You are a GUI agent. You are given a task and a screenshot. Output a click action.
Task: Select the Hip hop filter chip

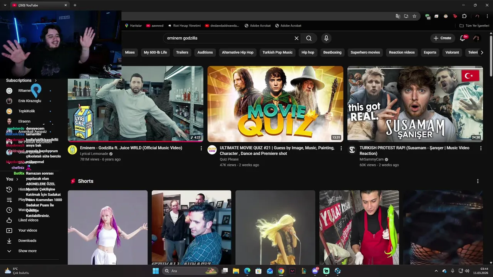[308, 52]
